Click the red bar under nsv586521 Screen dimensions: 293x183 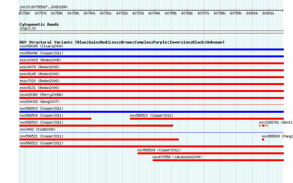99,139
